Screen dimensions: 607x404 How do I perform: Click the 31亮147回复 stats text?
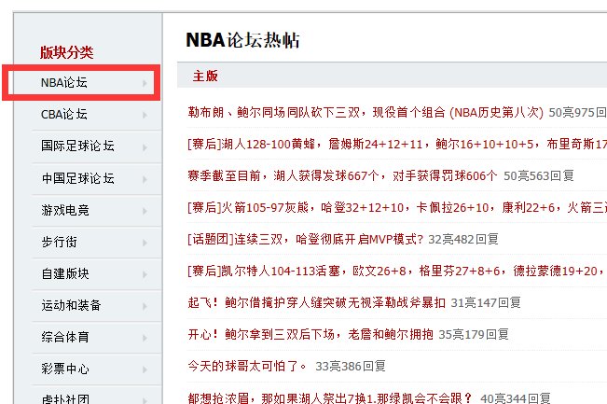point(486,302)
